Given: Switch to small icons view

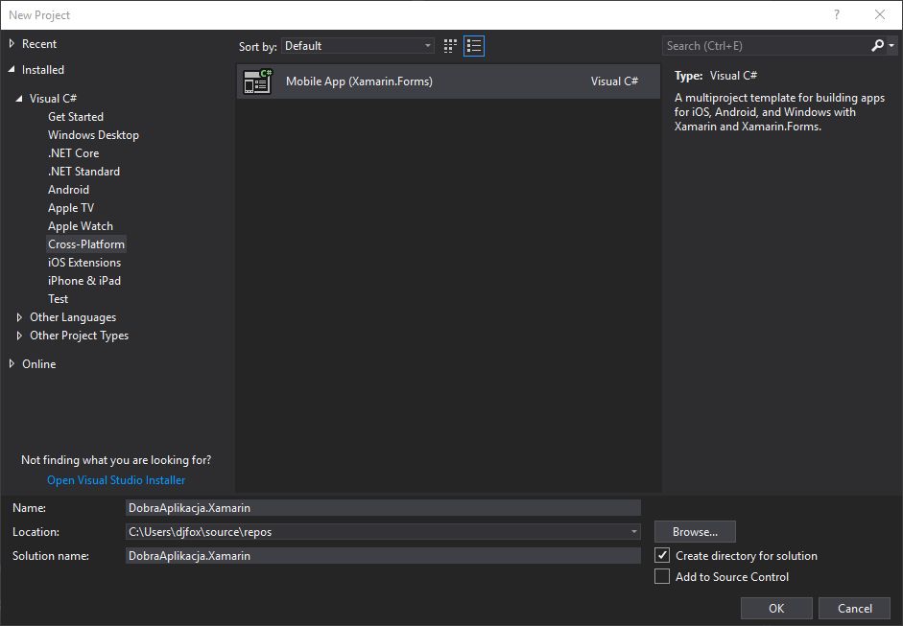Looking at the screenshot, I should [x=451, y=46].
